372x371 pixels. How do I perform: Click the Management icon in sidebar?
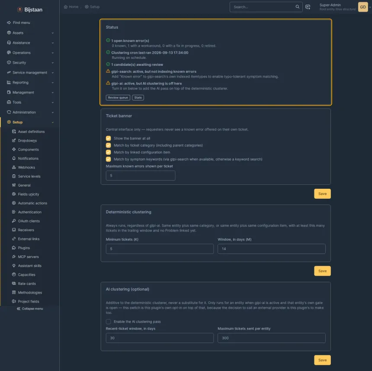pos(9,92)
